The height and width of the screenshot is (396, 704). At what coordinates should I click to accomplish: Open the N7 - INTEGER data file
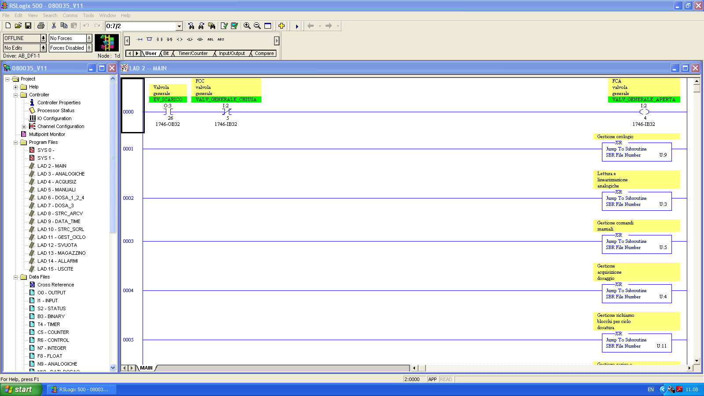[51, 348]
